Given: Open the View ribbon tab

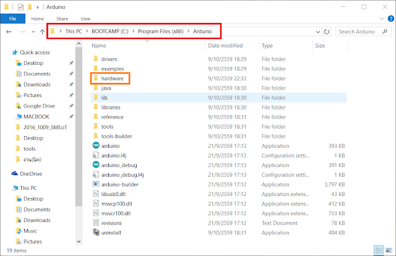Looking at the screenshot, I should click(x=85, y=19).
